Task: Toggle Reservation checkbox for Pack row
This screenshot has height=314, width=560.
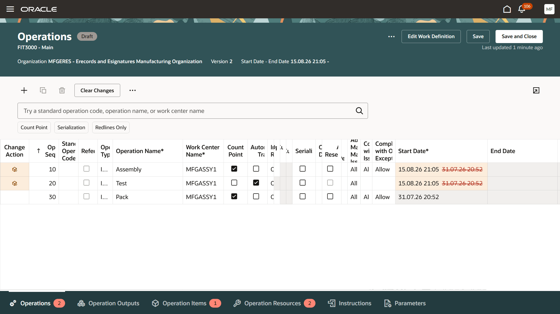Action: point(330,196)
